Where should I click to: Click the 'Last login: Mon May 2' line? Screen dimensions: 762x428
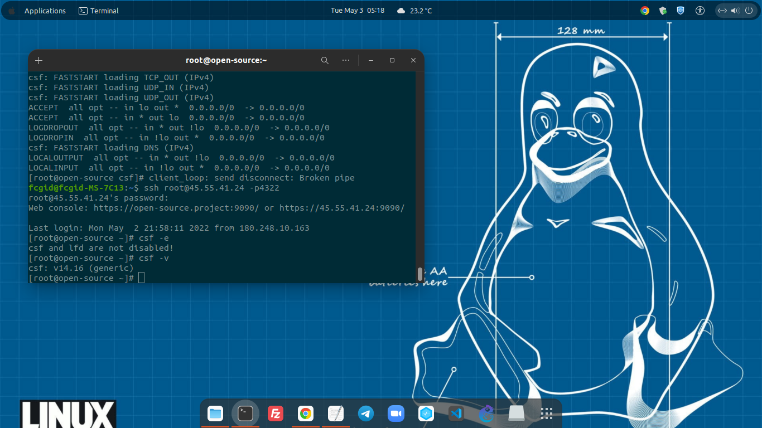[x=169, y=228]
